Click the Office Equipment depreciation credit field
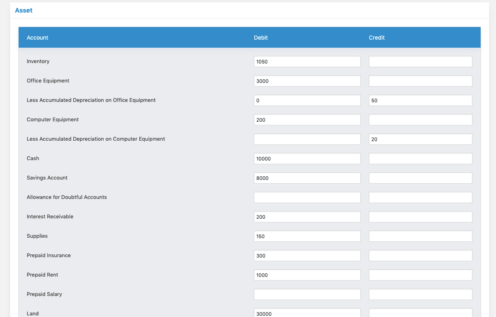 (x=420, y=100)
